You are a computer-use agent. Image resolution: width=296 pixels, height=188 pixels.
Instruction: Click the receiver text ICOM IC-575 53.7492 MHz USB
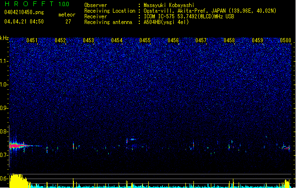click(189, 16)
